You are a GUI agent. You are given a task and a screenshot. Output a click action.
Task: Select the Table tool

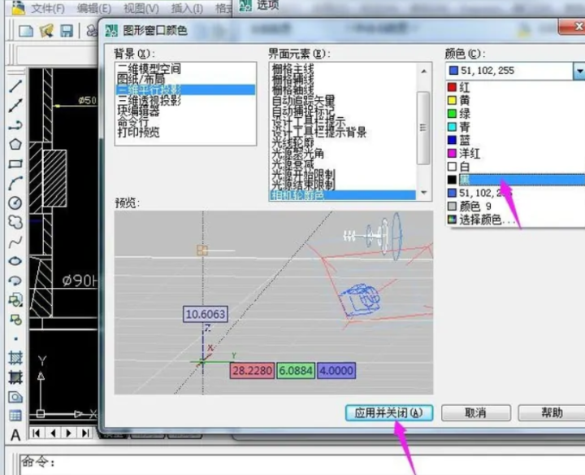[15, 416]
